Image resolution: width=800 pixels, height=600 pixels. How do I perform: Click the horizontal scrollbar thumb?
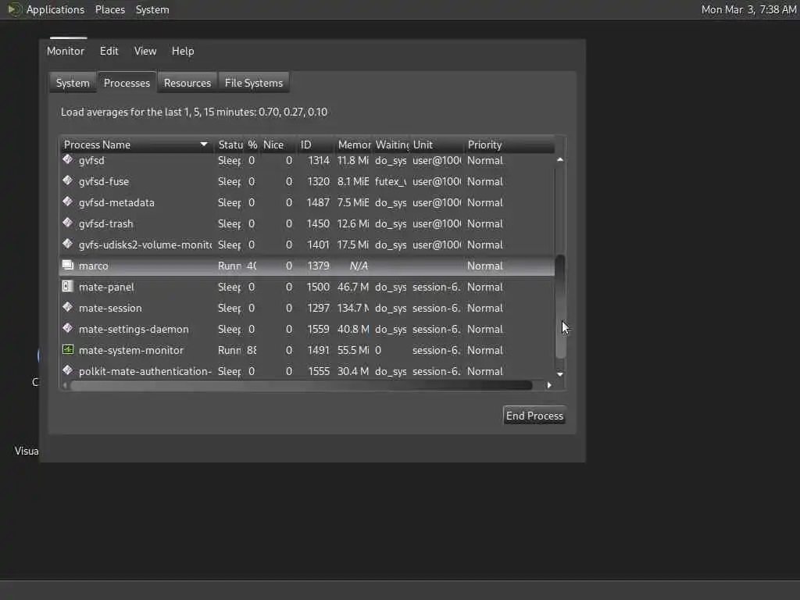pos(302,385)
